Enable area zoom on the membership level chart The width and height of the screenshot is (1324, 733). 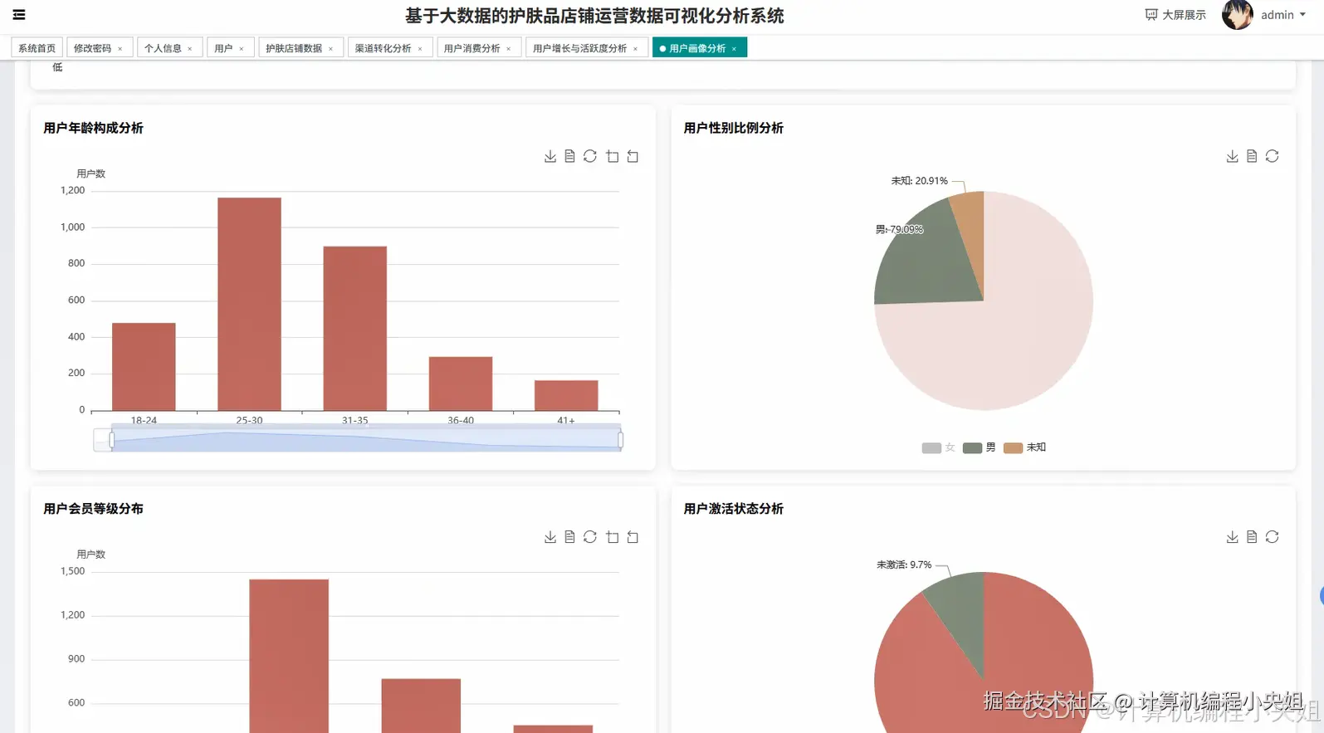613,537
